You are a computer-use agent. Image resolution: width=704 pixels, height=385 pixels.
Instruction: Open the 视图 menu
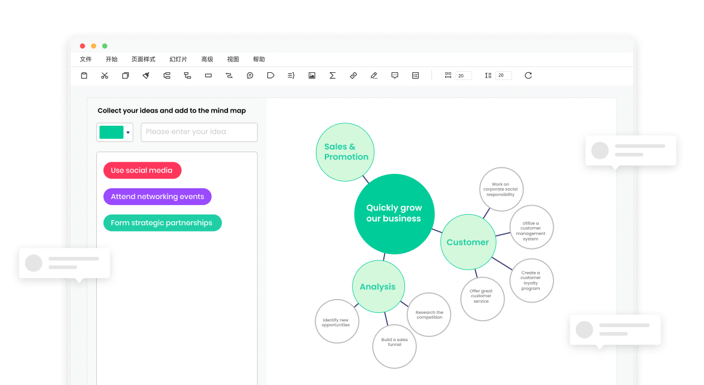click(233, 59)
